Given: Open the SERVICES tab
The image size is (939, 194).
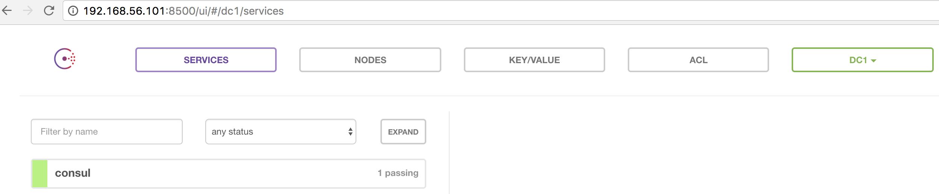Looking at the screenshot, I should [x=206, y=60].
